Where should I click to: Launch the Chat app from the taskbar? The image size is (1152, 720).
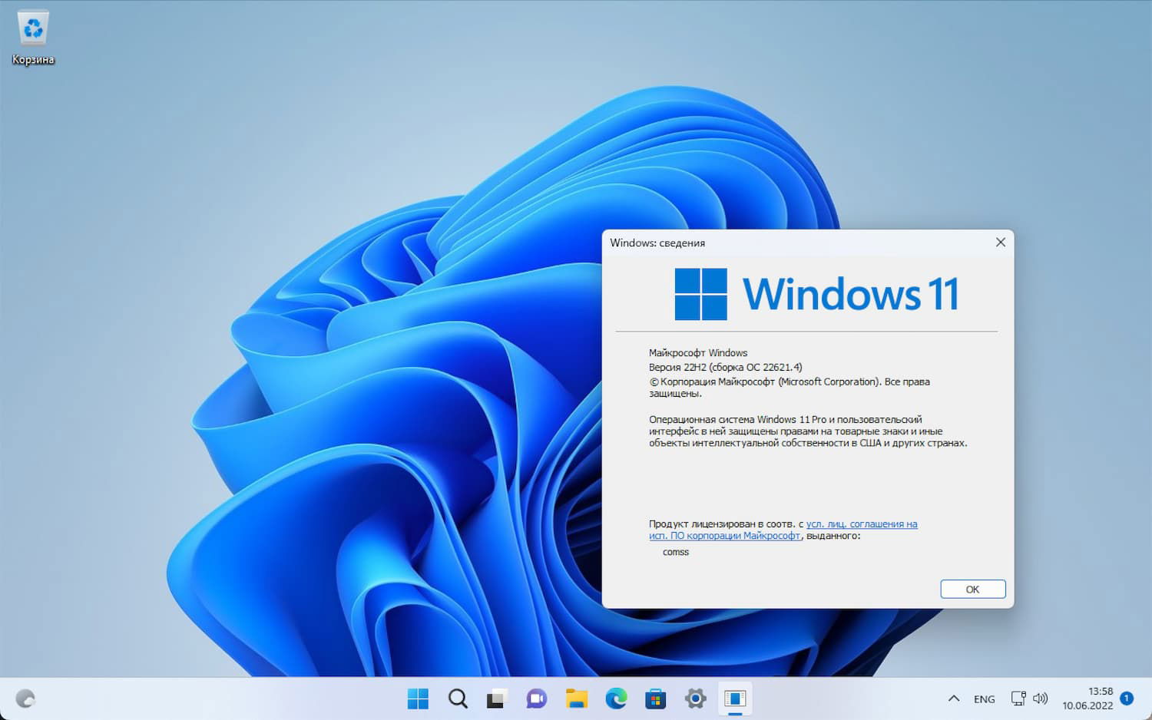(x=537, y=699)
